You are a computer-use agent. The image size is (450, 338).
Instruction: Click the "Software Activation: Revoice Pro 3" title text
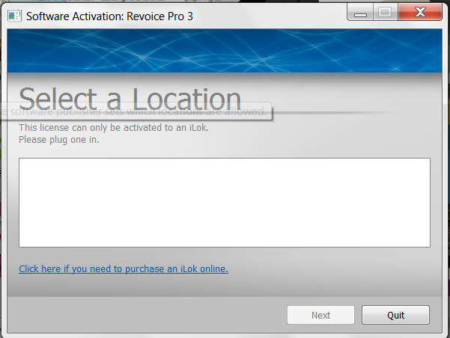coord(109,16)
